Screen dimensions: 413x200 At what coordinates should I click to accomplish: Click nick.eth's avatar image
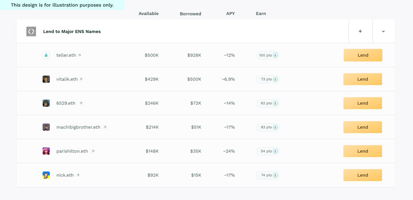46,175
